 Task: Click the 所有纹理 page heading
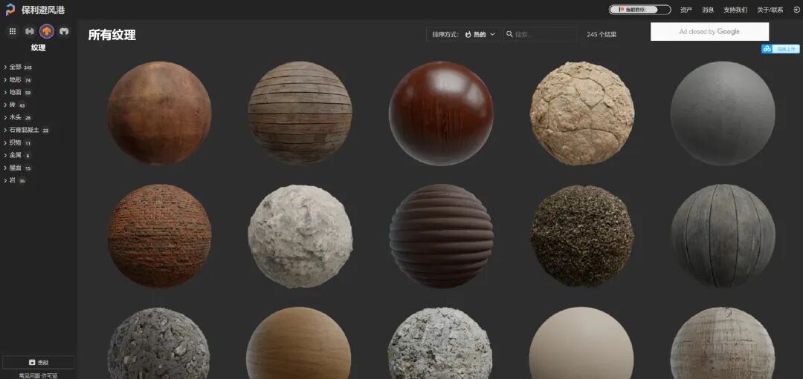click(x=112, y=35)
